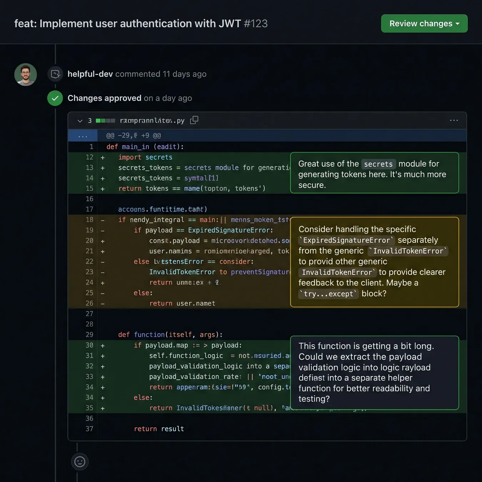Click the '11 days ago' timestamp

(185, 74)
